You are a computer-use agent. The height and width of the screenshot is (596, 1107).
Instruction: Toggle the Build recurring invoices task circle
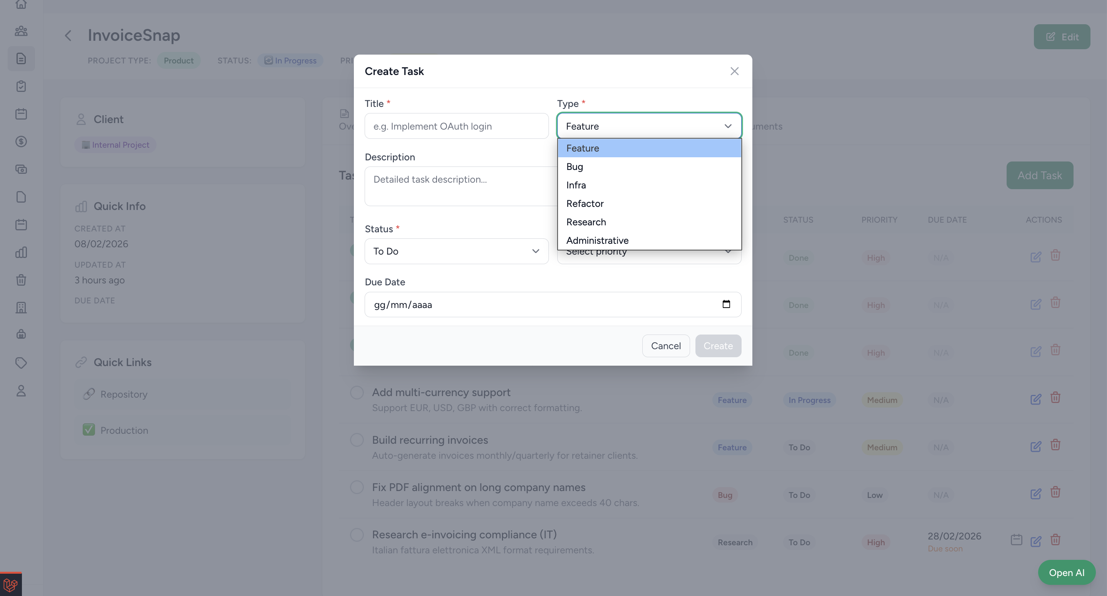(357, 440)
